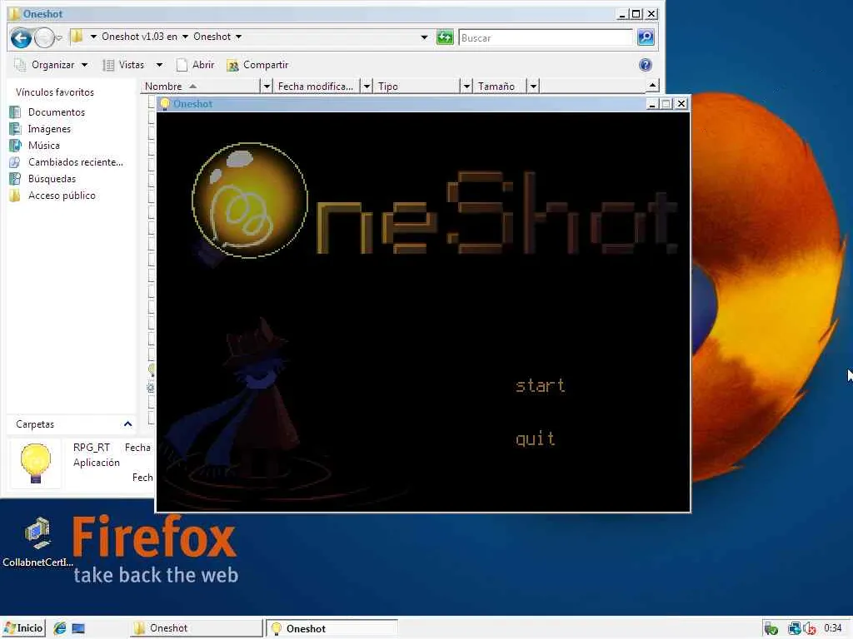Focus the Buscar search field
Image resolution: width=853 pixels, height=639 pixels.
pos(546,37)
